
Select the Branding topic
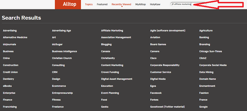point(205,44)
